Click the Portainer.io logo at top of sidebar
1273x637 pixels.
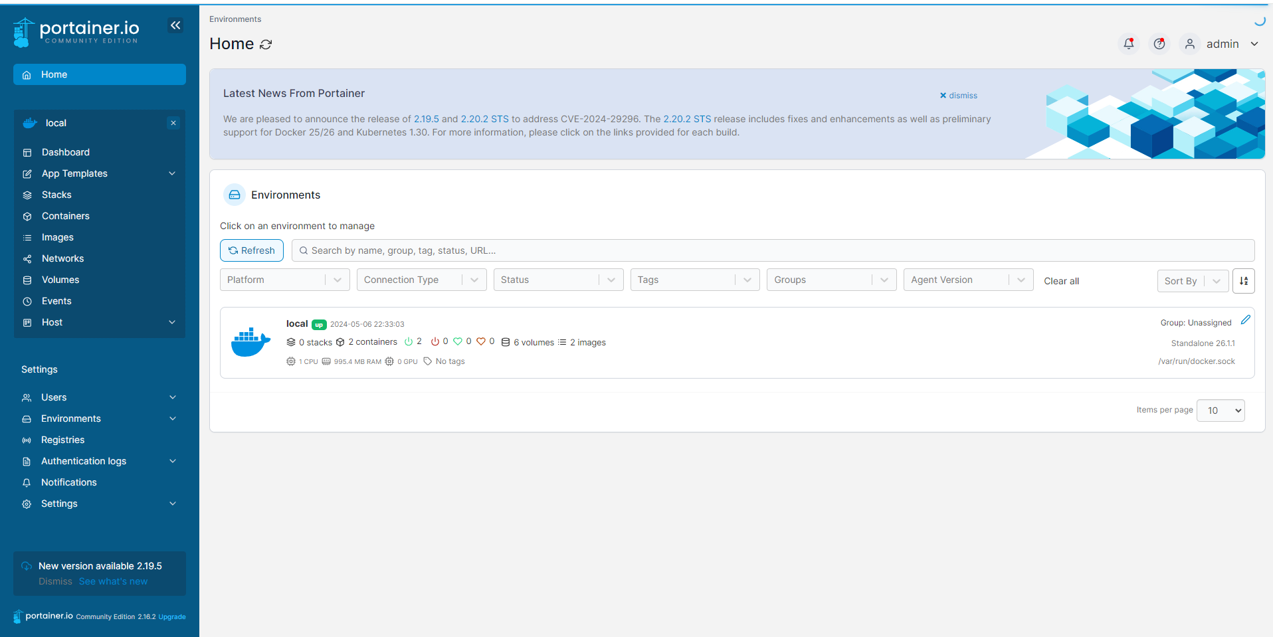pyautogui.click(x=76, y=32)
